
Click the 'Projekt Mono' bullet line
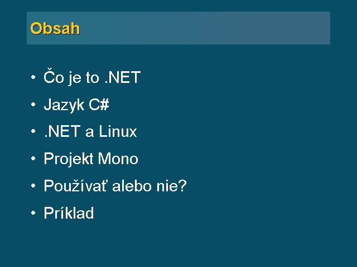pos(91,159)
